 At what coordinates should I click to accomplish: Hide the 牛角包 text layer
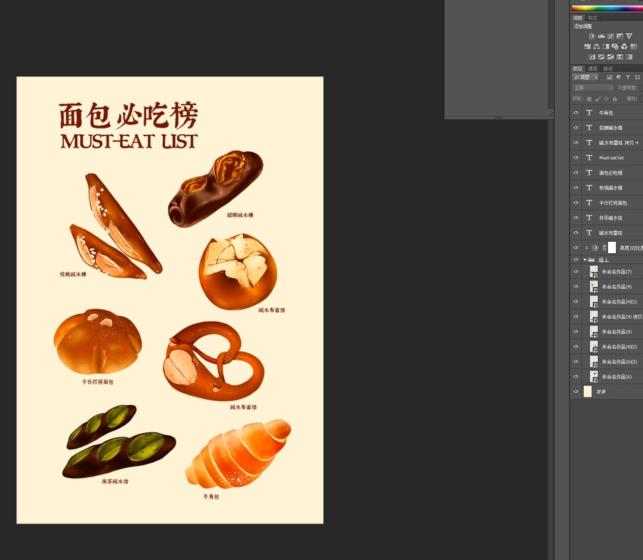click(576, 113)
